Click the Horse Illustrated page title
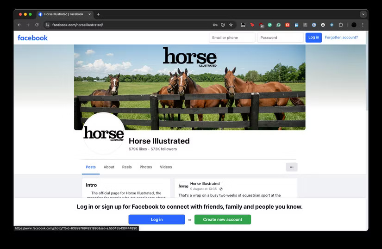The width and height of the screenshot is (382, 249). pyautogui.click(x=159, y=141)
